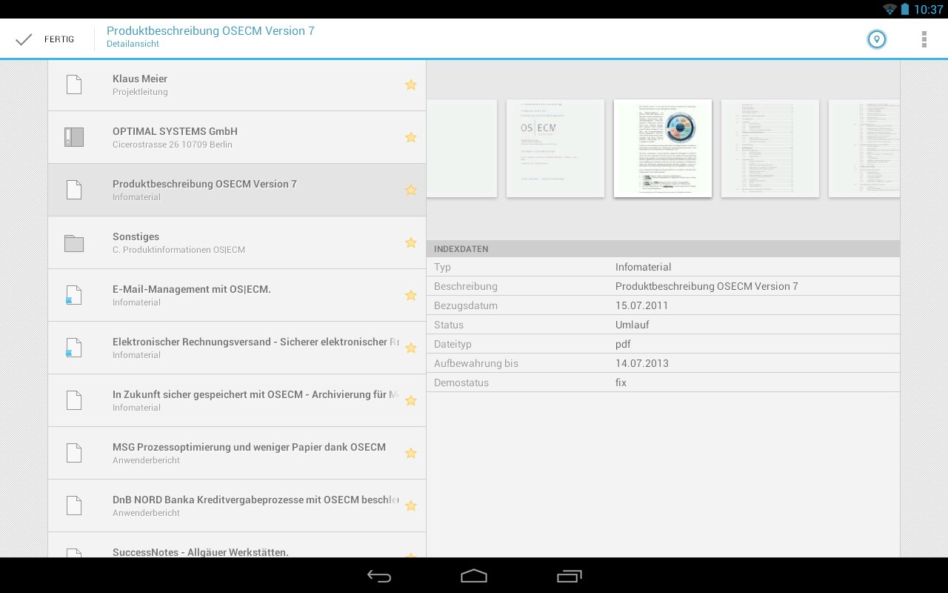Toggle favorite star for E-Mail-Management mit OS|ECM

411,296
